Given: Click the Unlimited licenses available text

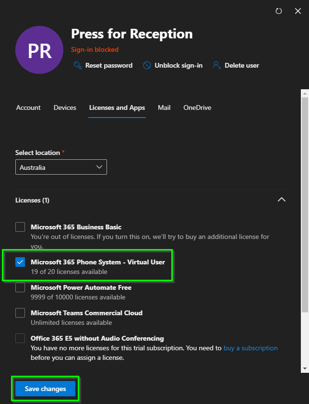Looking at the screenshot, I should click(71, 322).
